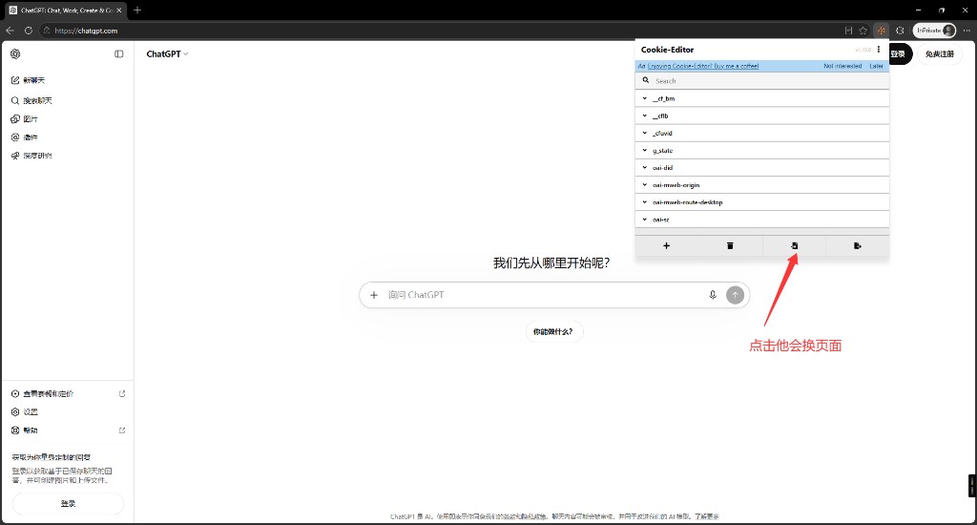Click the InPrivate profile button
This screenshot has height=525, width=977.
pos(934,30)
